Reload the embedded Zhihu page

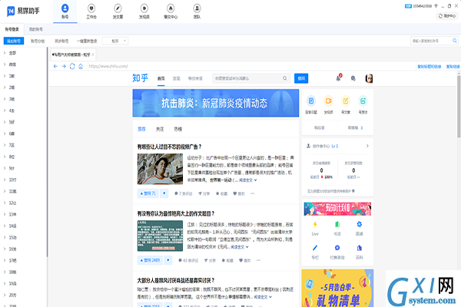72,67
